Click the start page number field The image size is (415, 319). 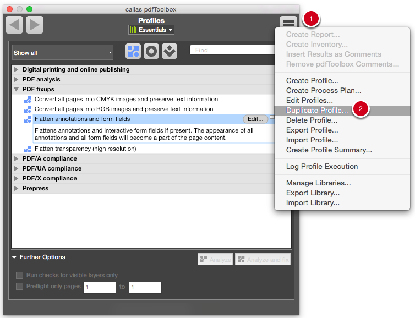(100, 288)
